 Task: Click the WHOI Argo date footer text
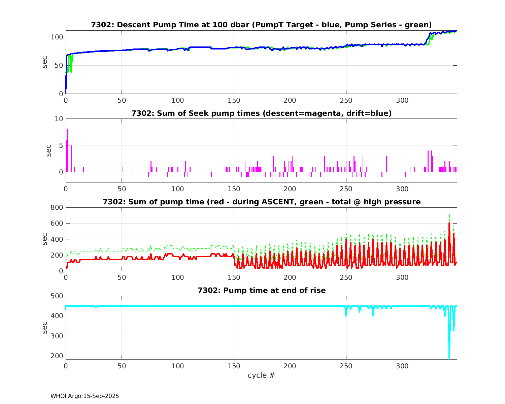coord(85,396)
